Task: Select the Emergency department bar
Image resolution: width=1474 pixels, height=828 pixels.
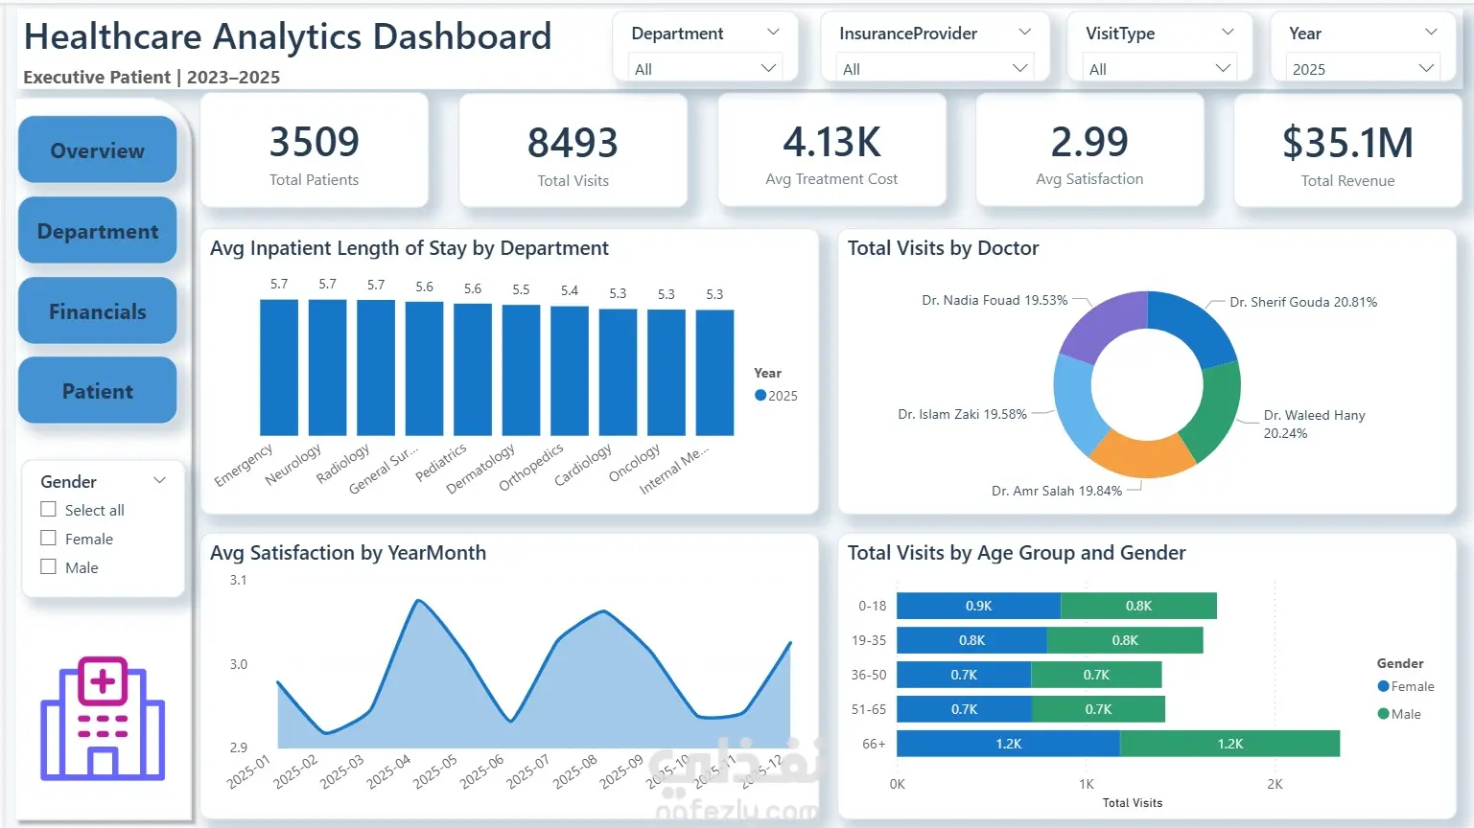Action: pyautogui.click(x=279, y=367)
